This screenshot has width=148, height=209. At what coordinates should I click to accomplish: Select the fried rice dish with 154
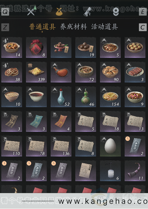pyautogui.click(x=110, y=97)
